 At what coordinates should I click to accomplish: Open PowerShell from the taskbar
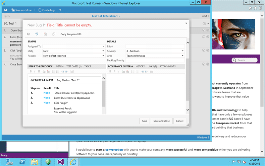click(22, 162)
